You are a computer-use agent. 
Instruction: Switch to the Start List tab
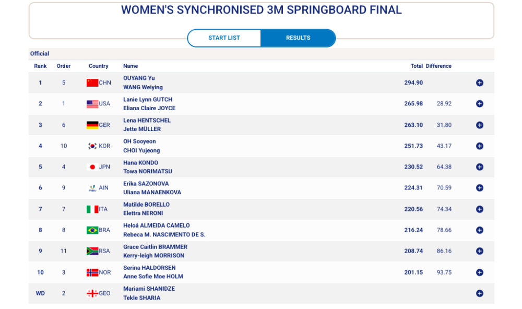click(224, 38)
